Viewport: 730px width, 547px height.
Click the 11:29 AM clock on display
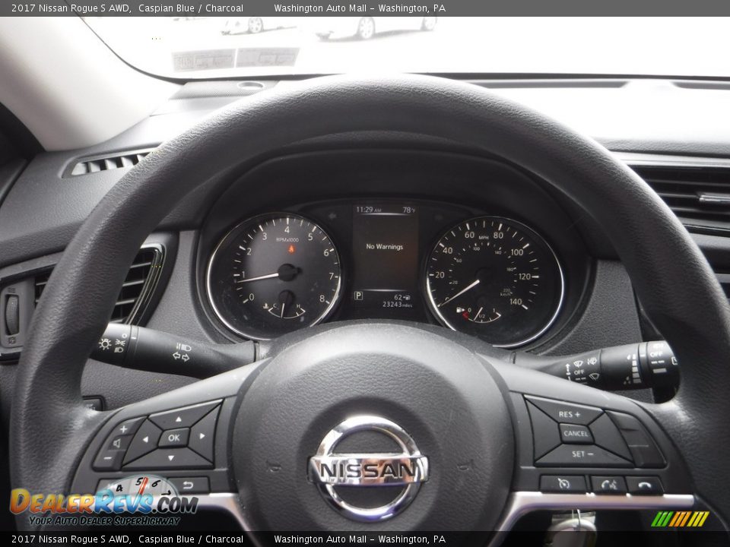point(368,210)
